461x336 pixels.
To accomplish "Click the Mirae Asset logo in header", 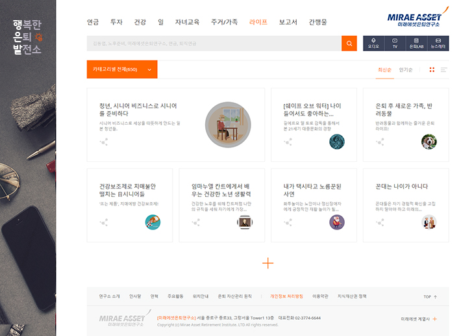I will pos(414,19).
